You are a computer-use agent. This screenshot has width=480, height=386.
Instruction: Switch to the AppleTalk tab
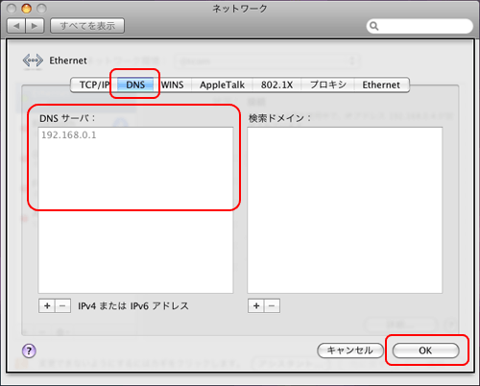222,84
